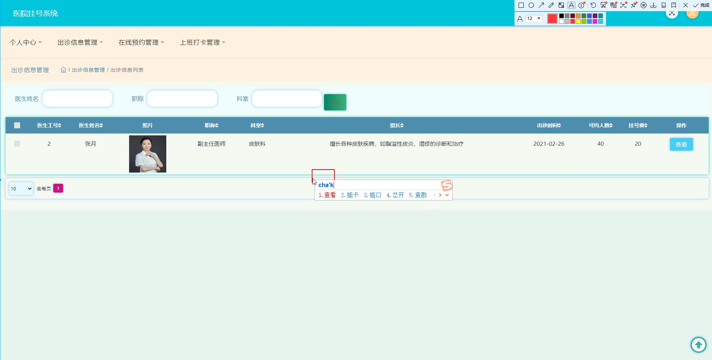Focus the 科室 search field
Image resolution: width=712 pixels, height=360 pixels.
pyautogui.click(x=287, y=99)
